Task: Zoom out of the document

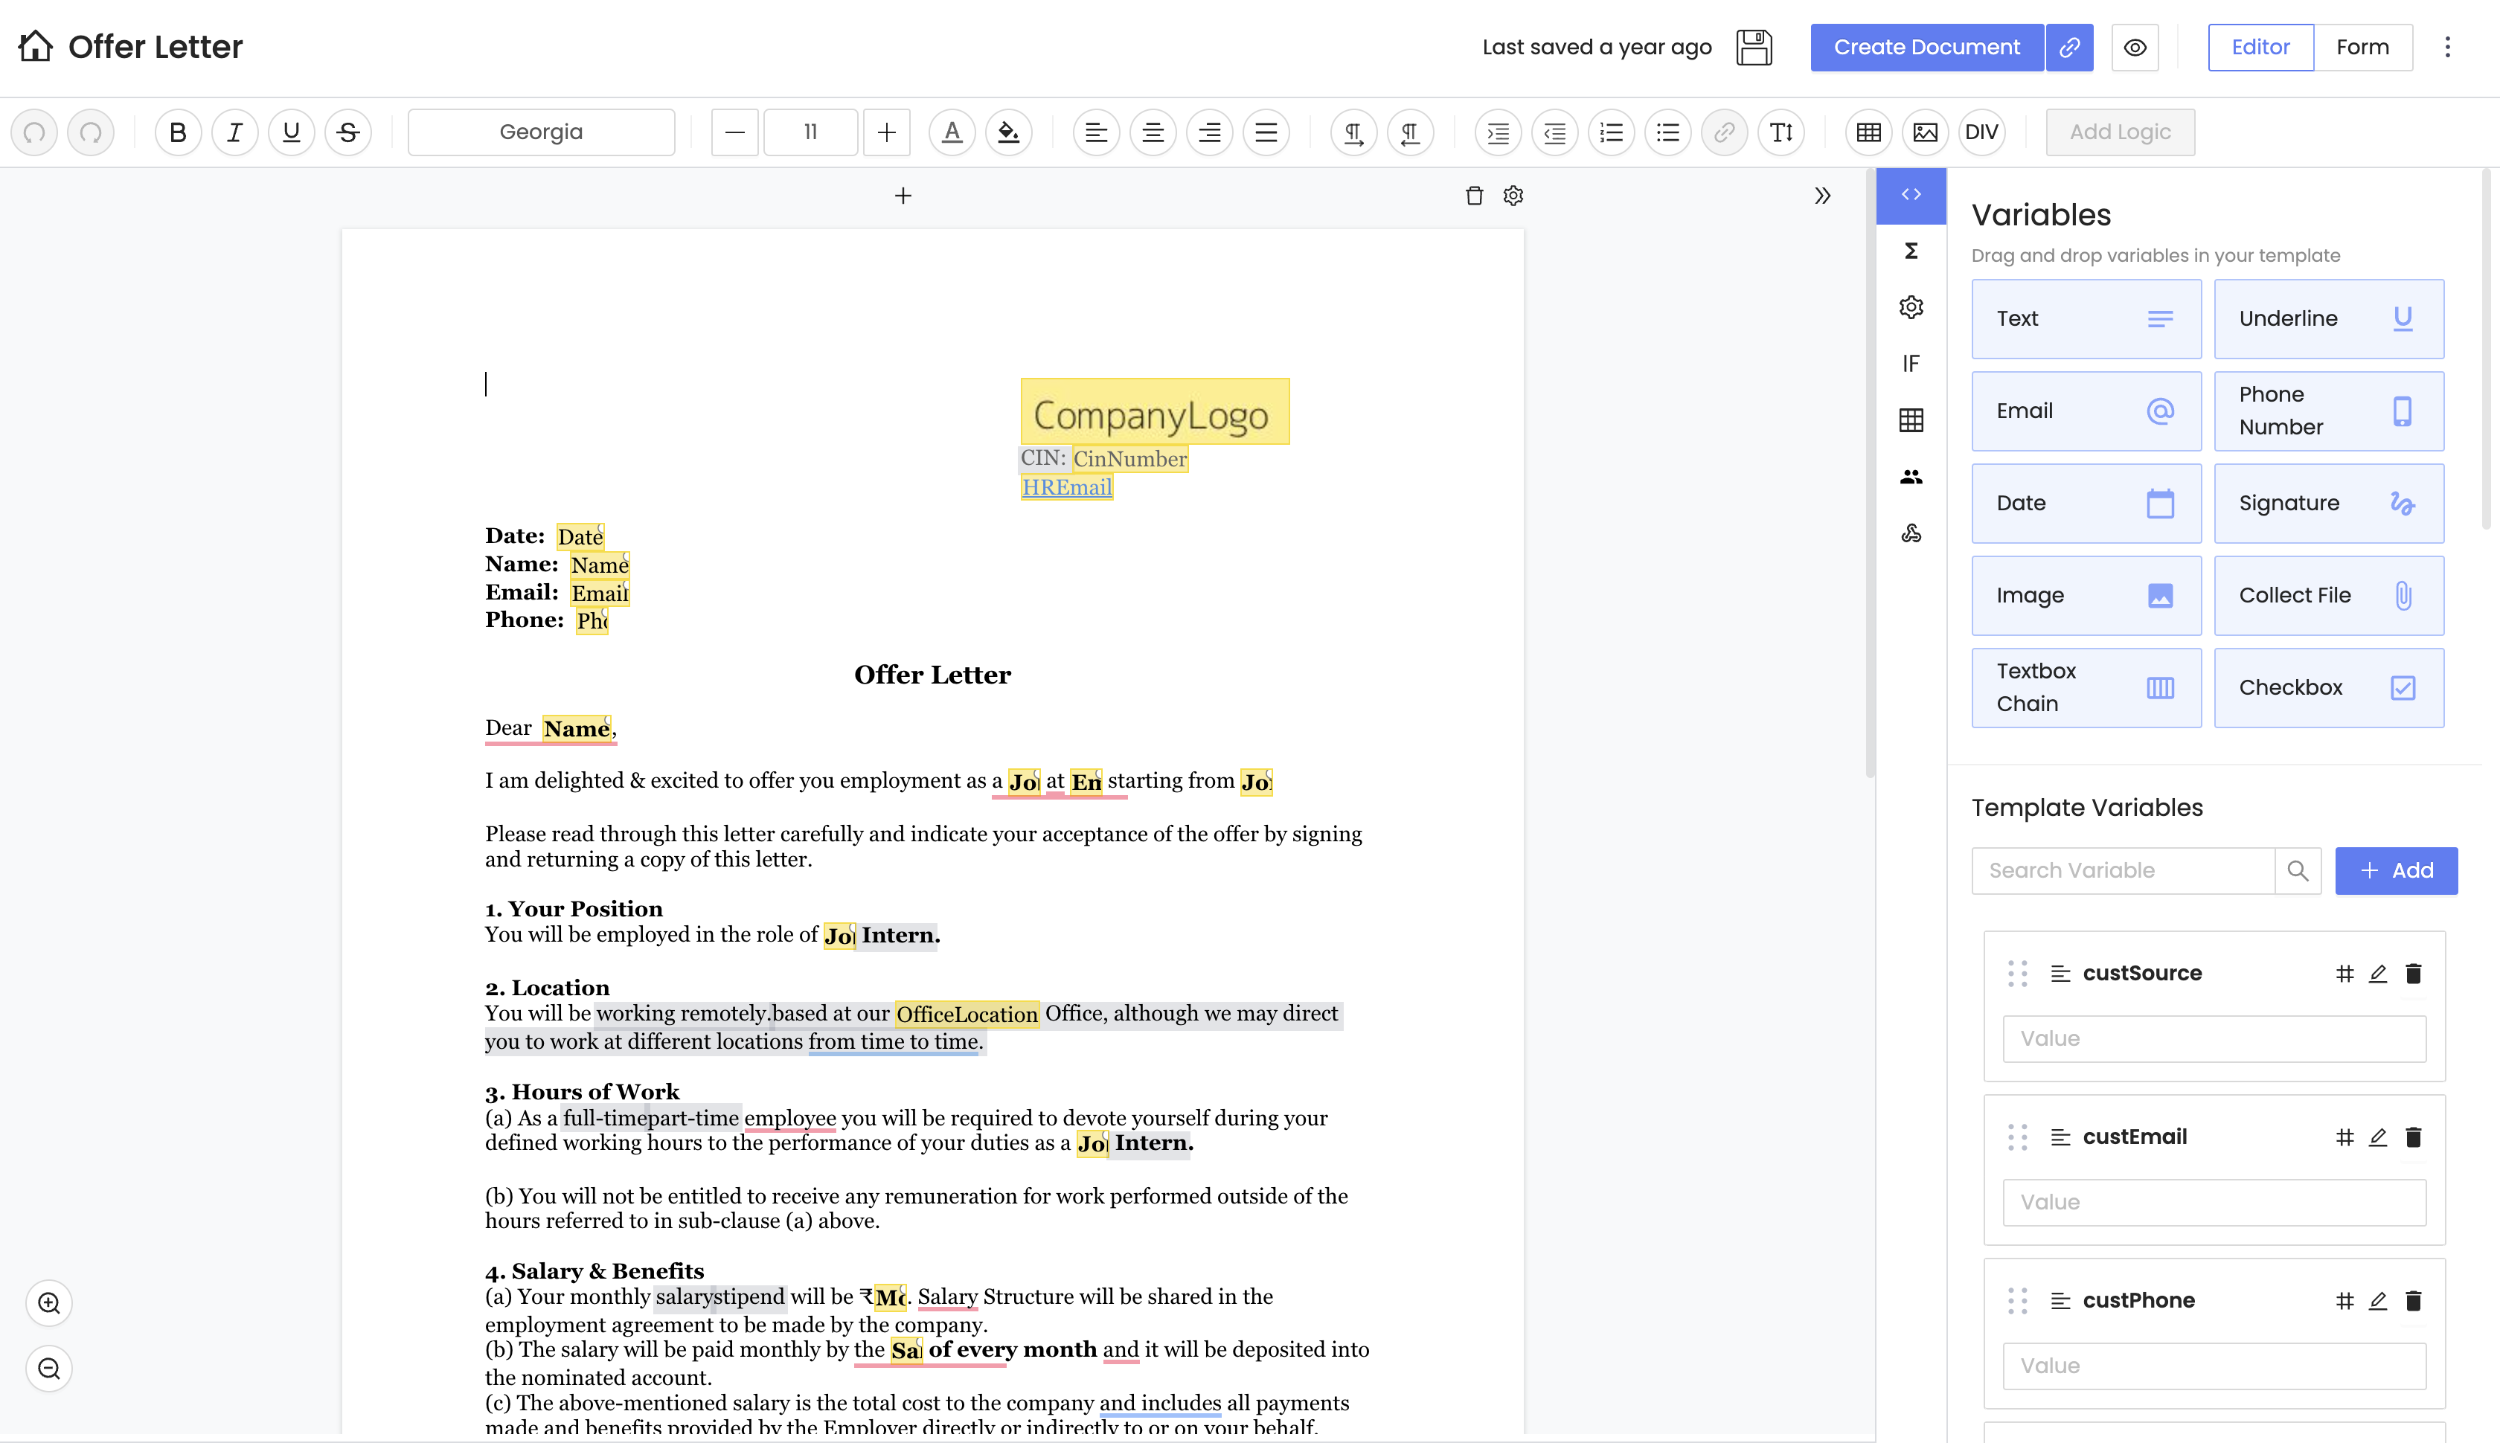Action: point(48,1369)
